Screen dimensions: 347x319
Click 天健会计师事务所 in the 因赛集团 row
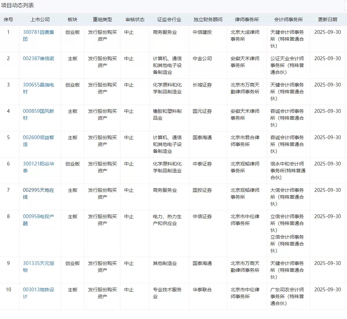pos(287,39)
